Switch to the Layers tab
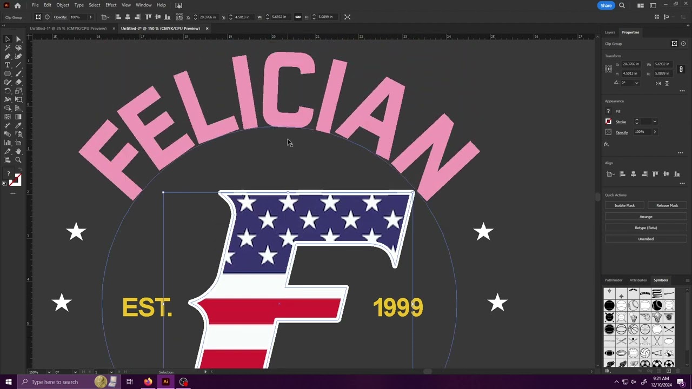This screenshot has width=692, height=389. pyautogui.click(x=610, y=32)
